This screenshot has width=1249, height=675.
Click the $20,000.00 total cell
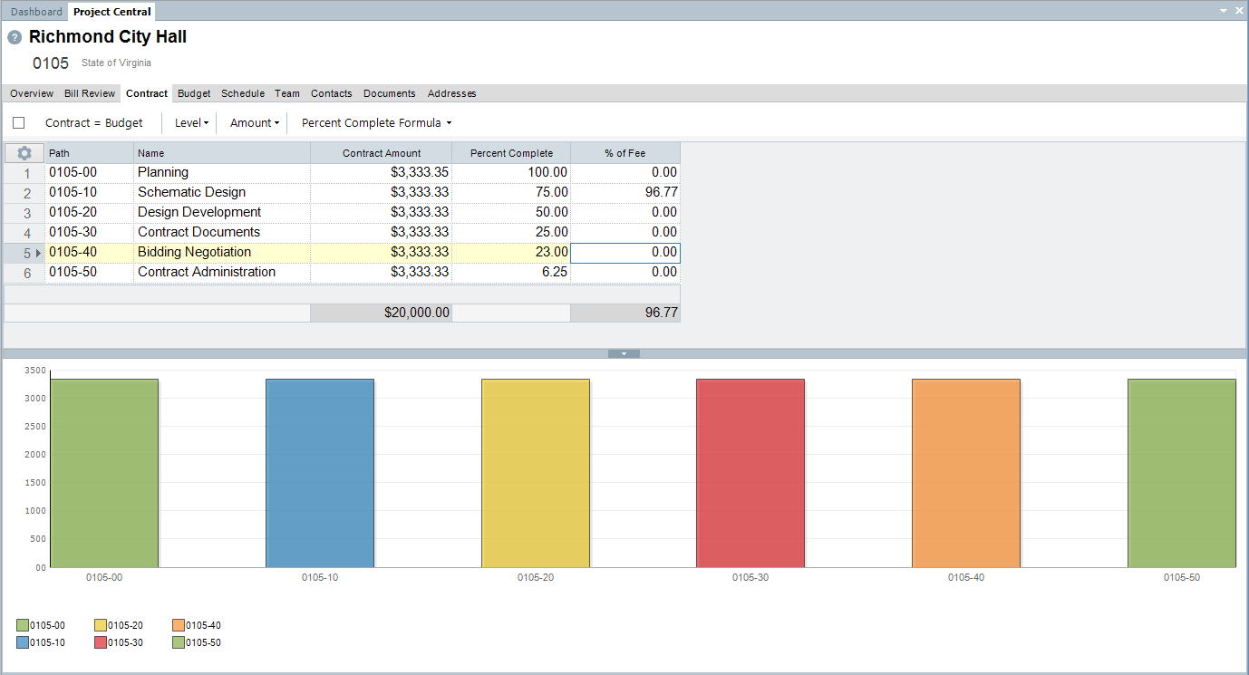point(382,313)
